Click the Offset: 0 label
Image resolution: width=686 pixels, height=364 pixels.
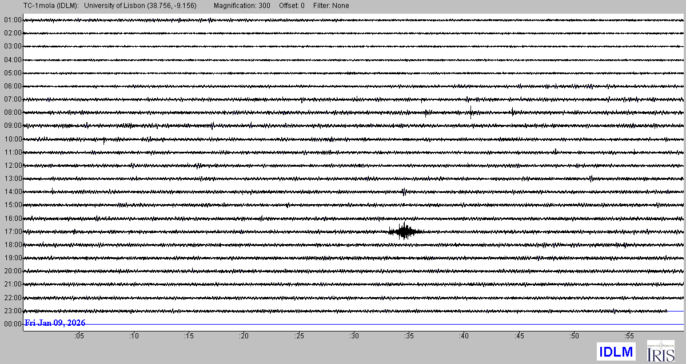coord(292,6)
